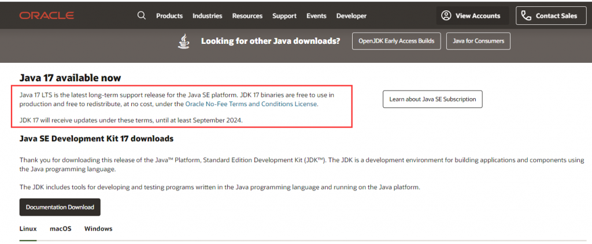Screen dimensions: 592x244
Task: Select the Linux tab
Action: tap(28, 228)
